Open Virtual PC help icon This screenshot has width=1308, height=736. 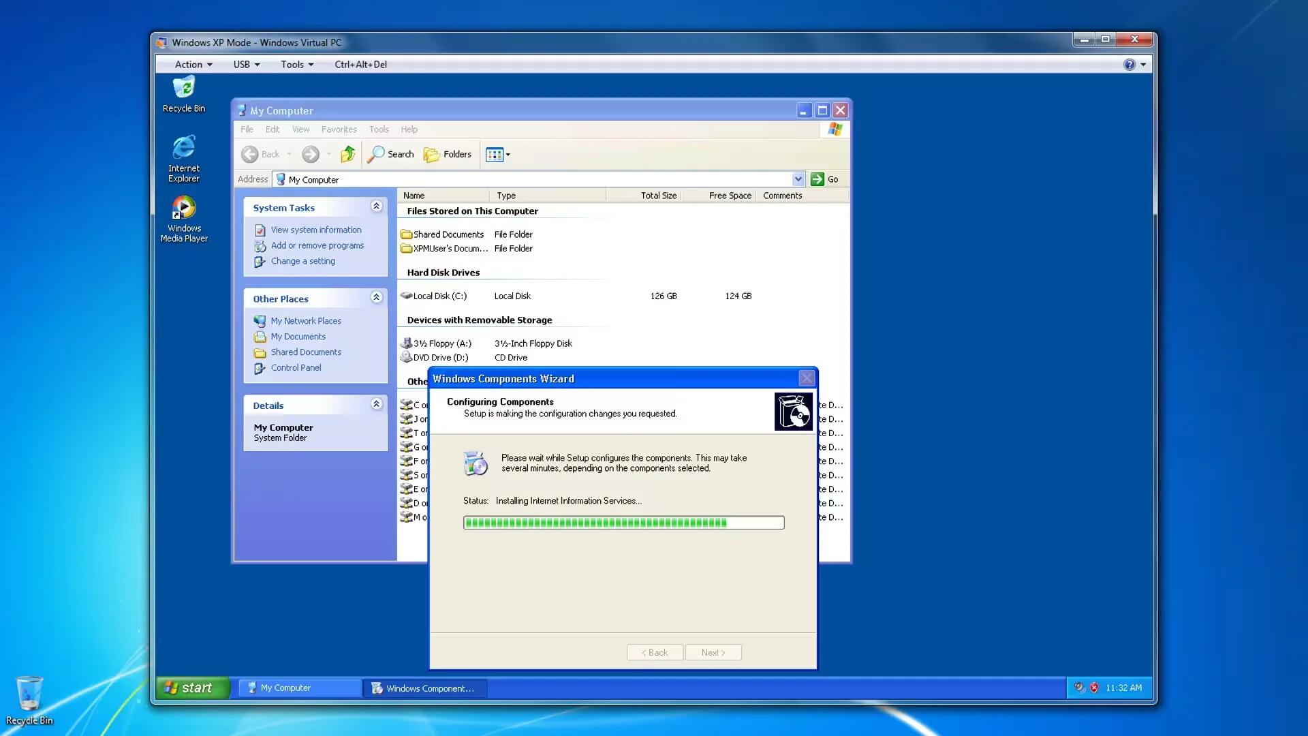point(1130,65)
